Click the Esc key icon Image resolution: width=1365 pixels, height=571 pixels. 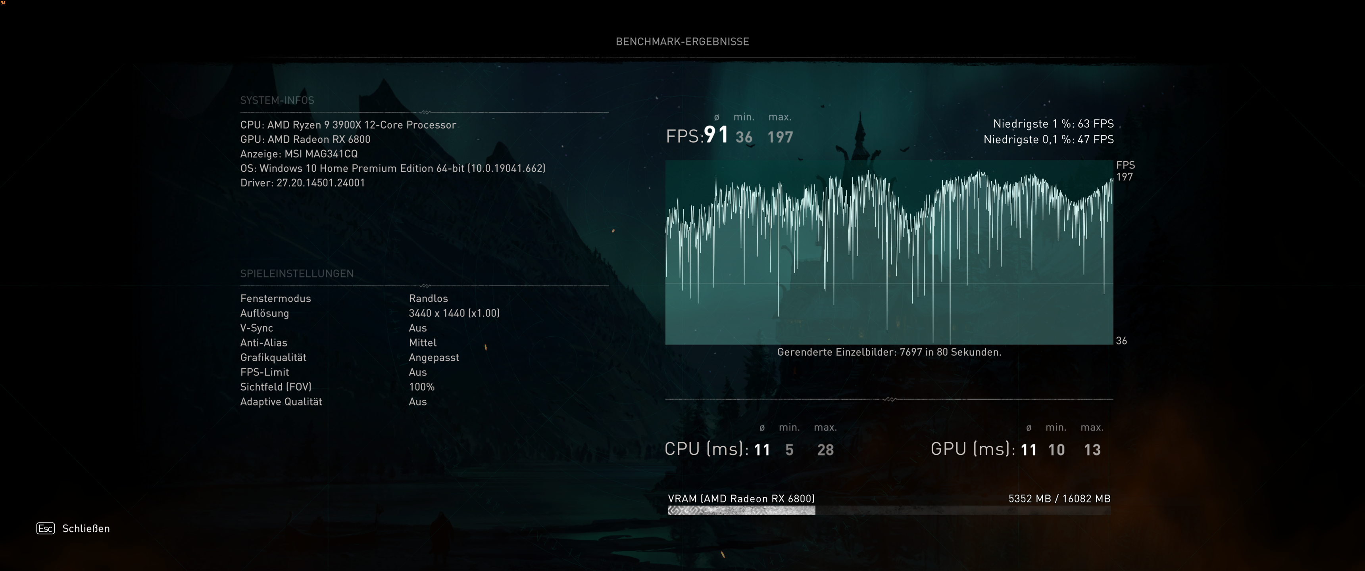pyautogui.click(x=46, y=528)
